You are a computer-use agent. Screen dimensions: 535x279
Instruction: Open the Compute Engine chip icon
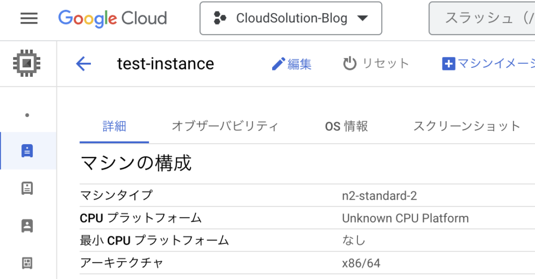[x=27, y=63]
